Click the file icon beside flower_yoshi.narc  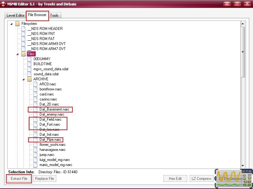[x=35, y=145]
